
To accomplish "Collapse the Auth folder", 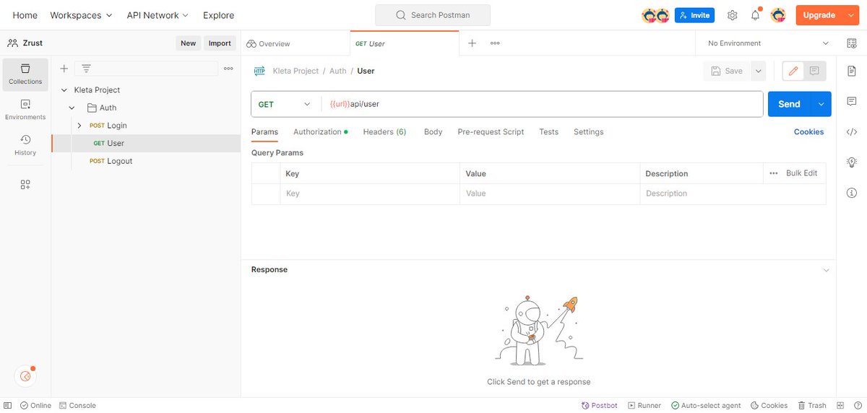I will coord(72,108).
